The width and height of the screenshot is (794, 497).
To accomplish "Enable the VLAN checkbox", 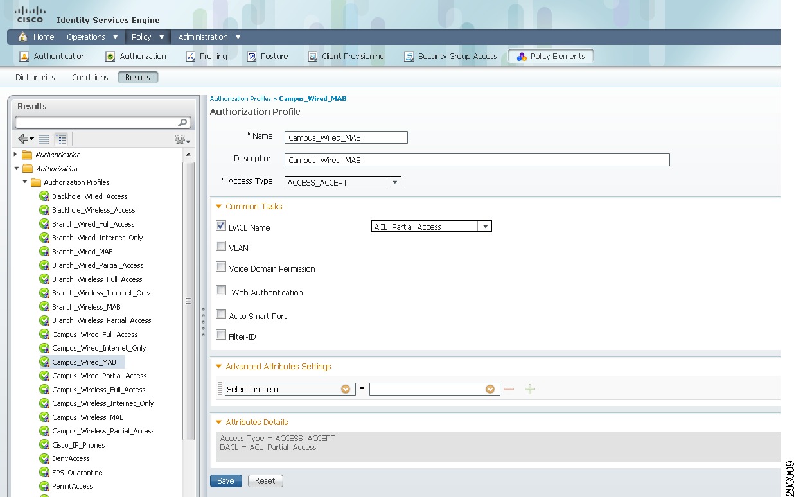I will pyautogui.click(x=221, y=246).
